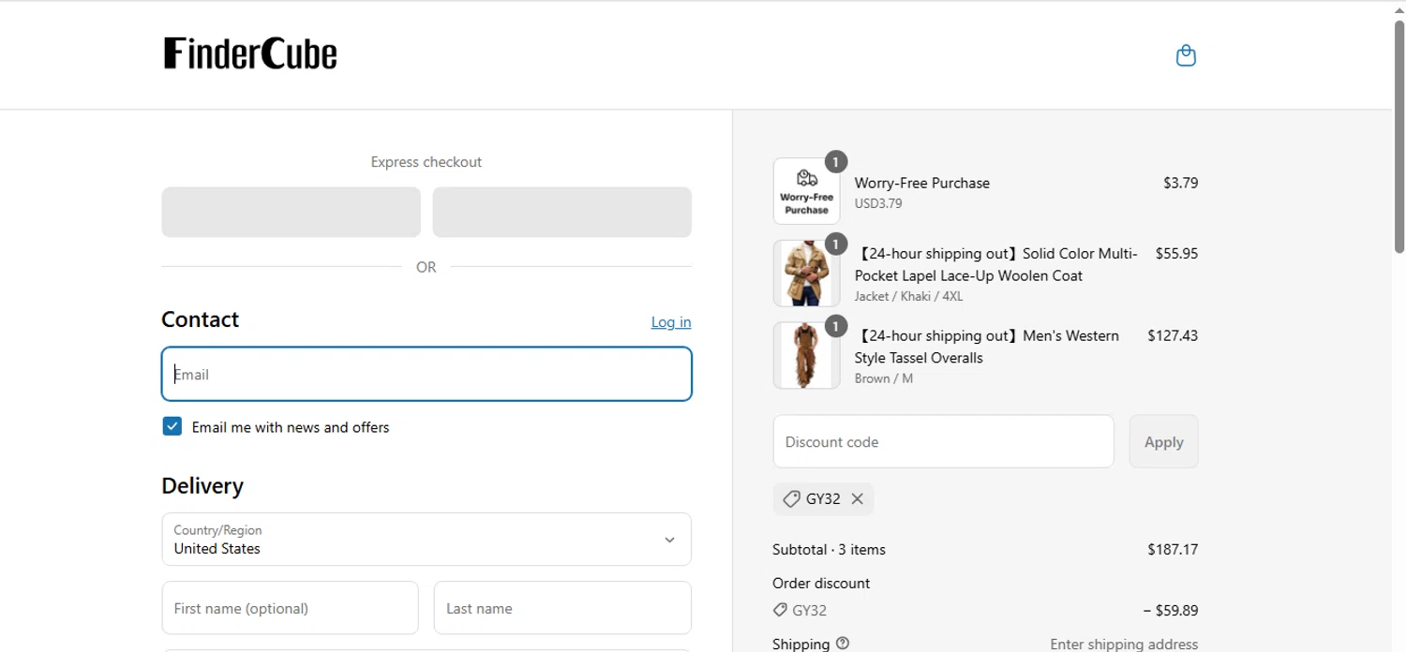Open the shopping bag cart icon
The height and width of the screenshot is (652, 1406).
[1186, 55]
